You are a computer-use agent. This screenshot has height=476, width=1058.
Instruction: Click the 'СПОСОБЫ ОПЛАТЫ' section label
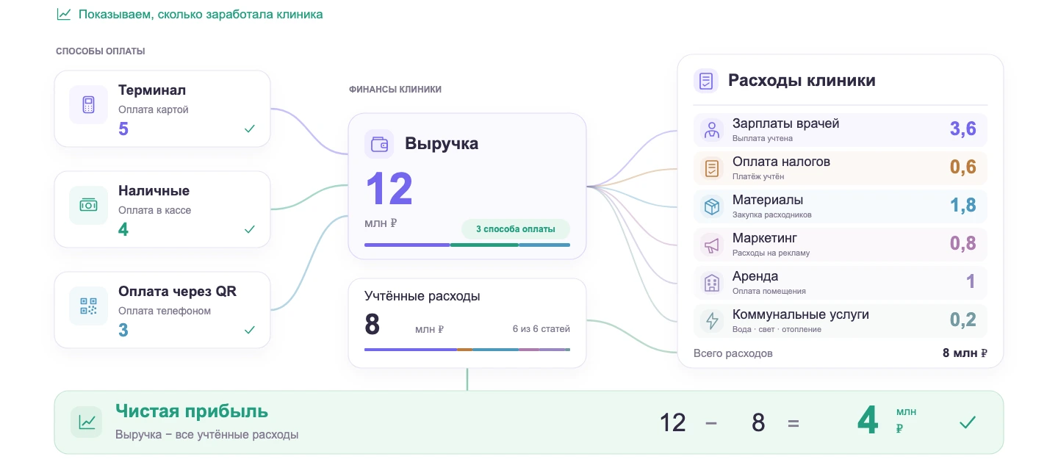pos(101,51)
